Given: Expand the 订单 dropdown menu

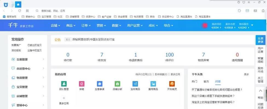Looking at the screenshot, I should click(x=86, y=25).
